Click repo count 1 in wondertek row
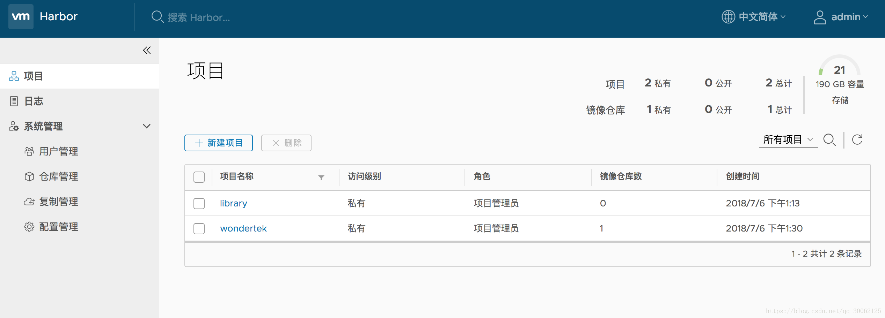 tap(601, 228)
